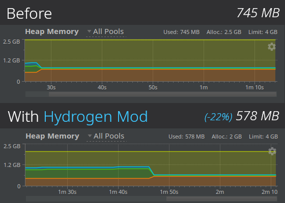Click the Alloc.: 2.5 GB readout
285x203 pixels.
click(x=224, y=32)
